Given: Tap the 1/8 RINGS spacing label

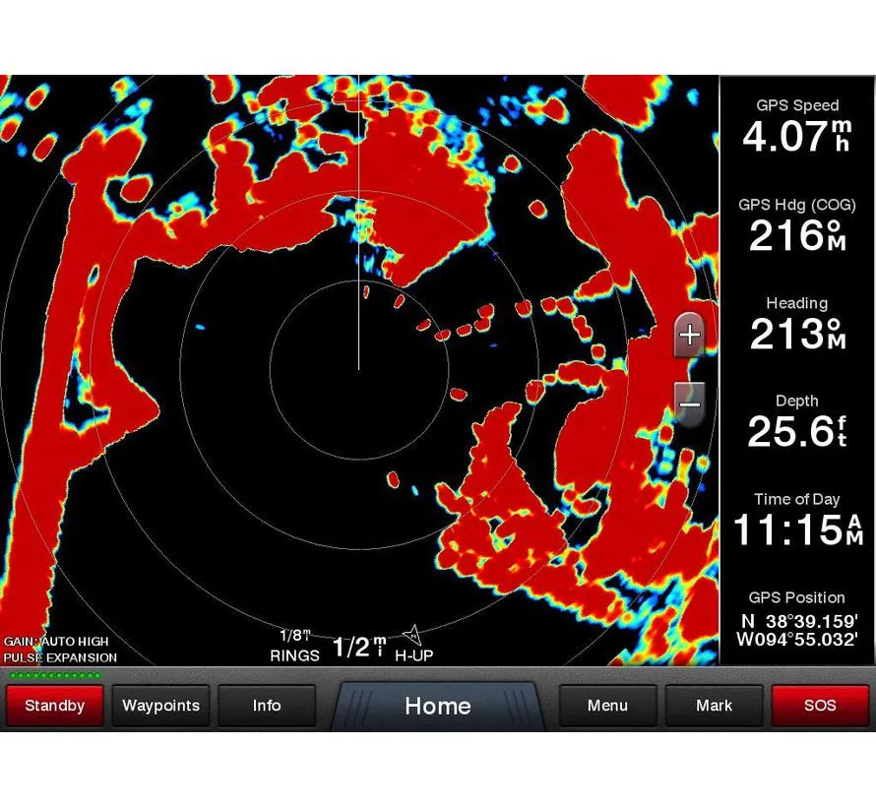Looking at the screenshot, I should (x=294, y=646).
